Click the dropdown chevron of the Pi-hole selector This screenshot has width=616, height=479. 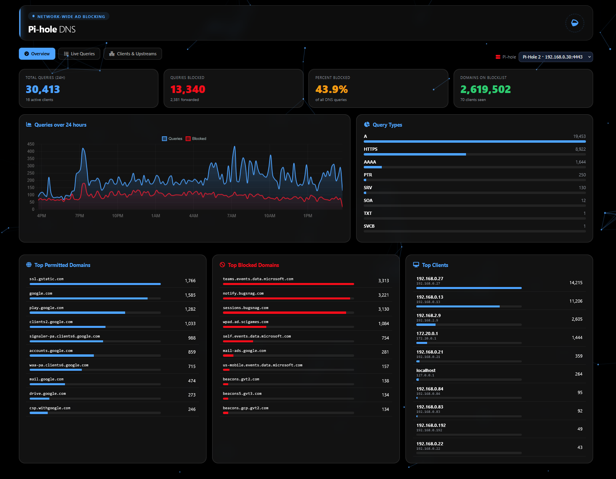click(589, 57)
